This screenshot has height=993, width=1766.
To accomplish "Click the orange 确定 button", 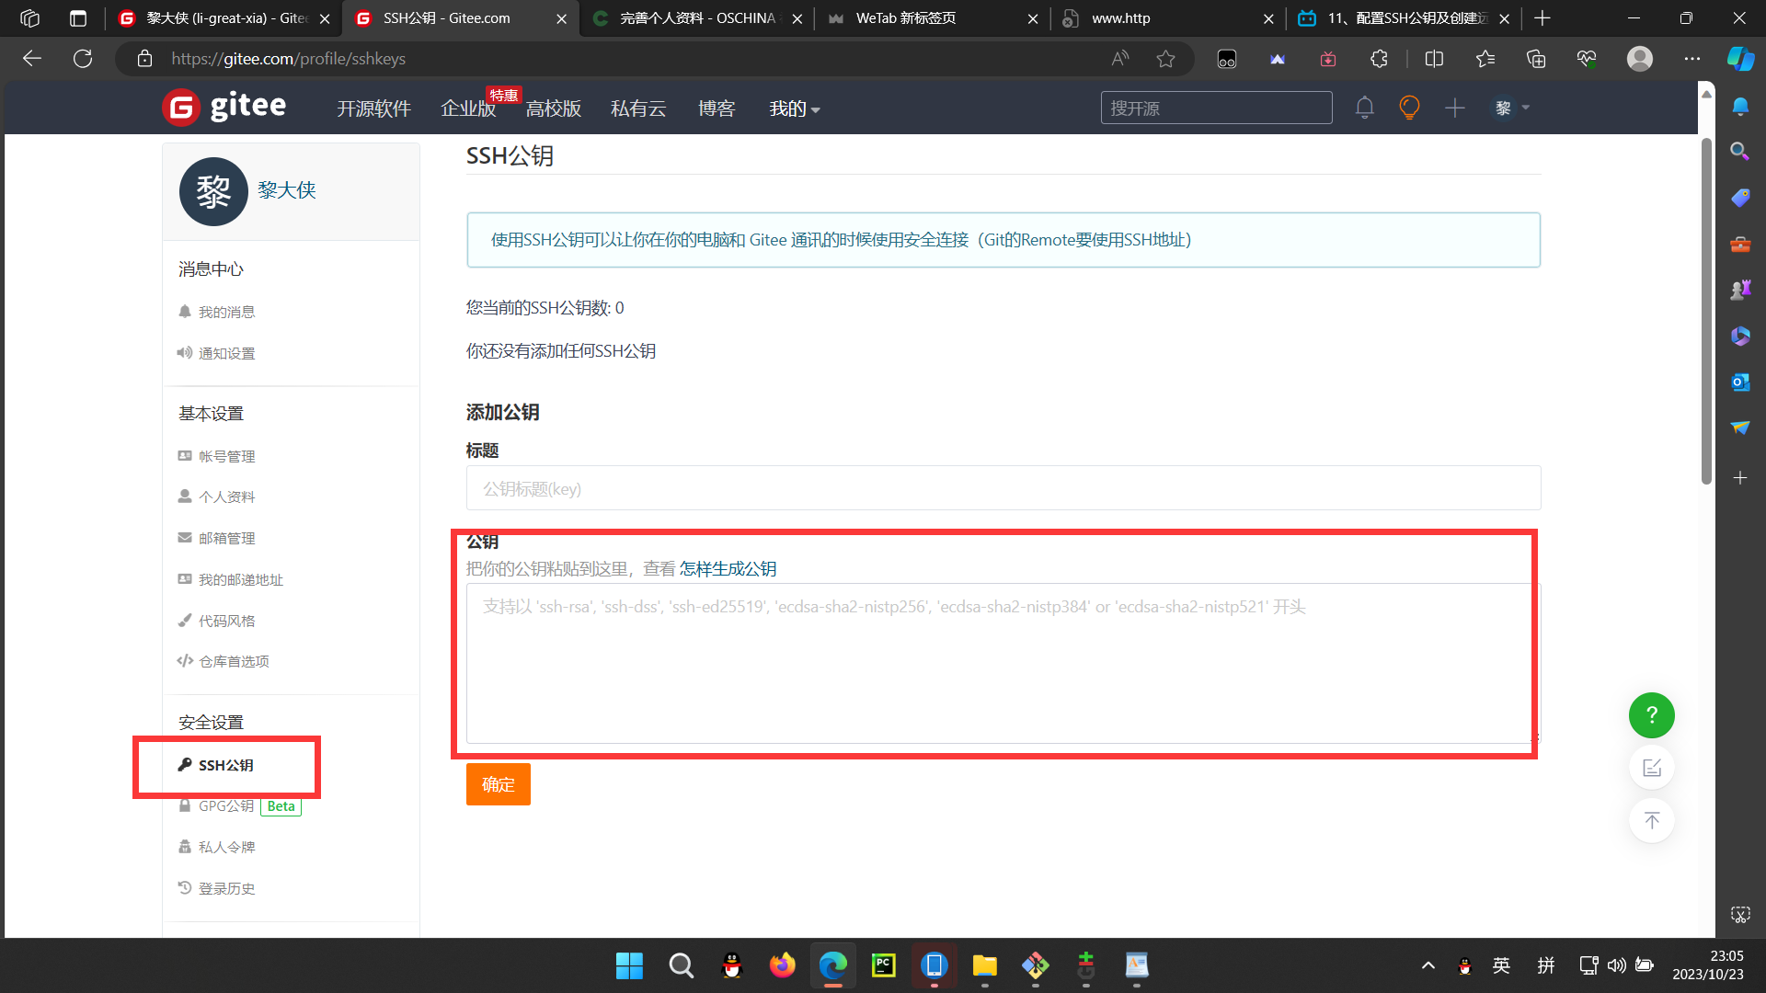I will 498,784.
